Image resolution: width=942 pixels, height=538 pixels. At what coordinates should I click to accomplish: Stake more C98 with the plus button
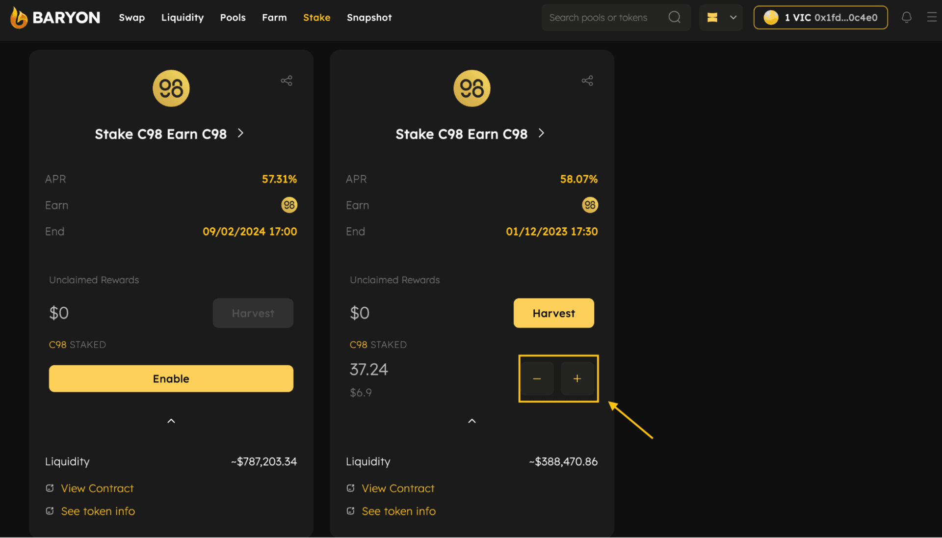click(x=577, y=378)
